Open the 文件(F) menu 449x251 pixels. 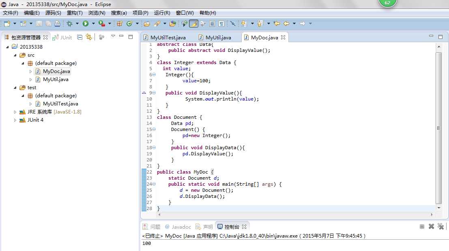(x=11, y=13)
